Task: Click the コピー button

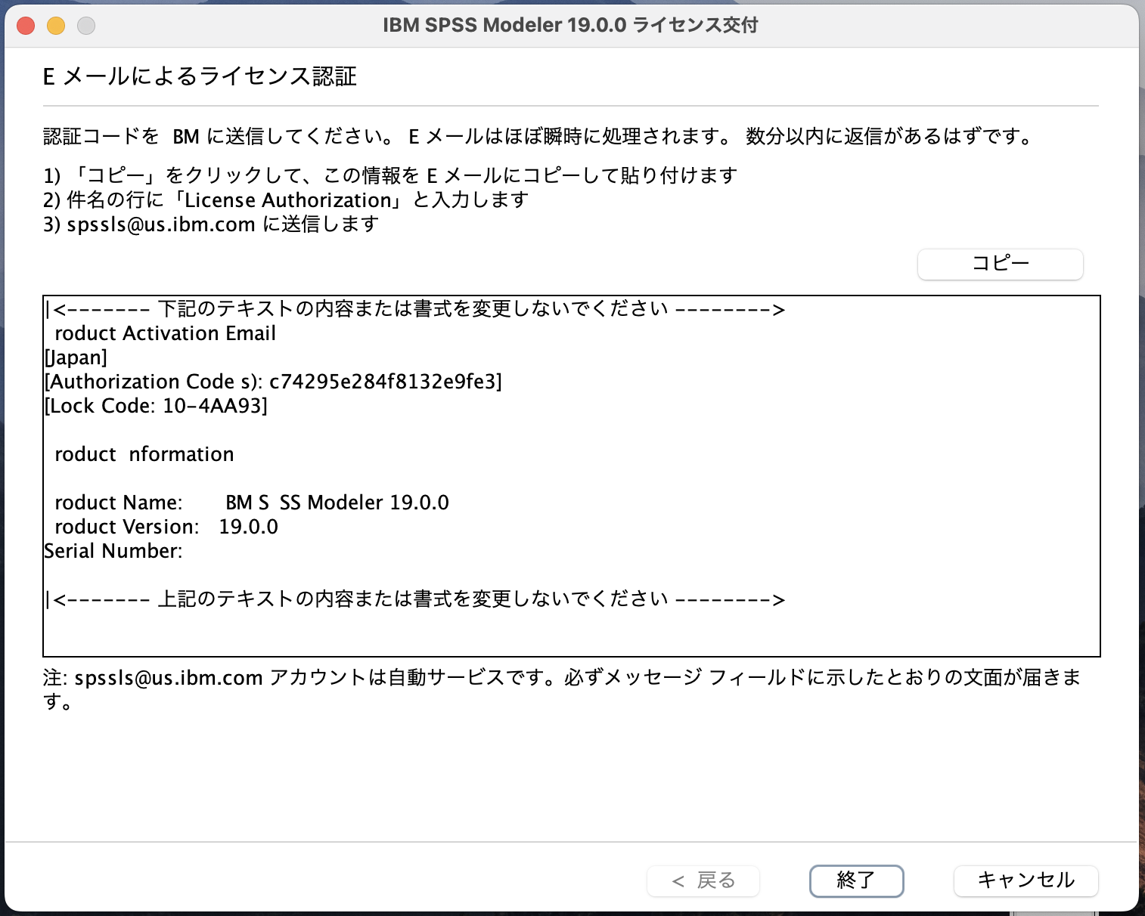Action: (1000, 264)
